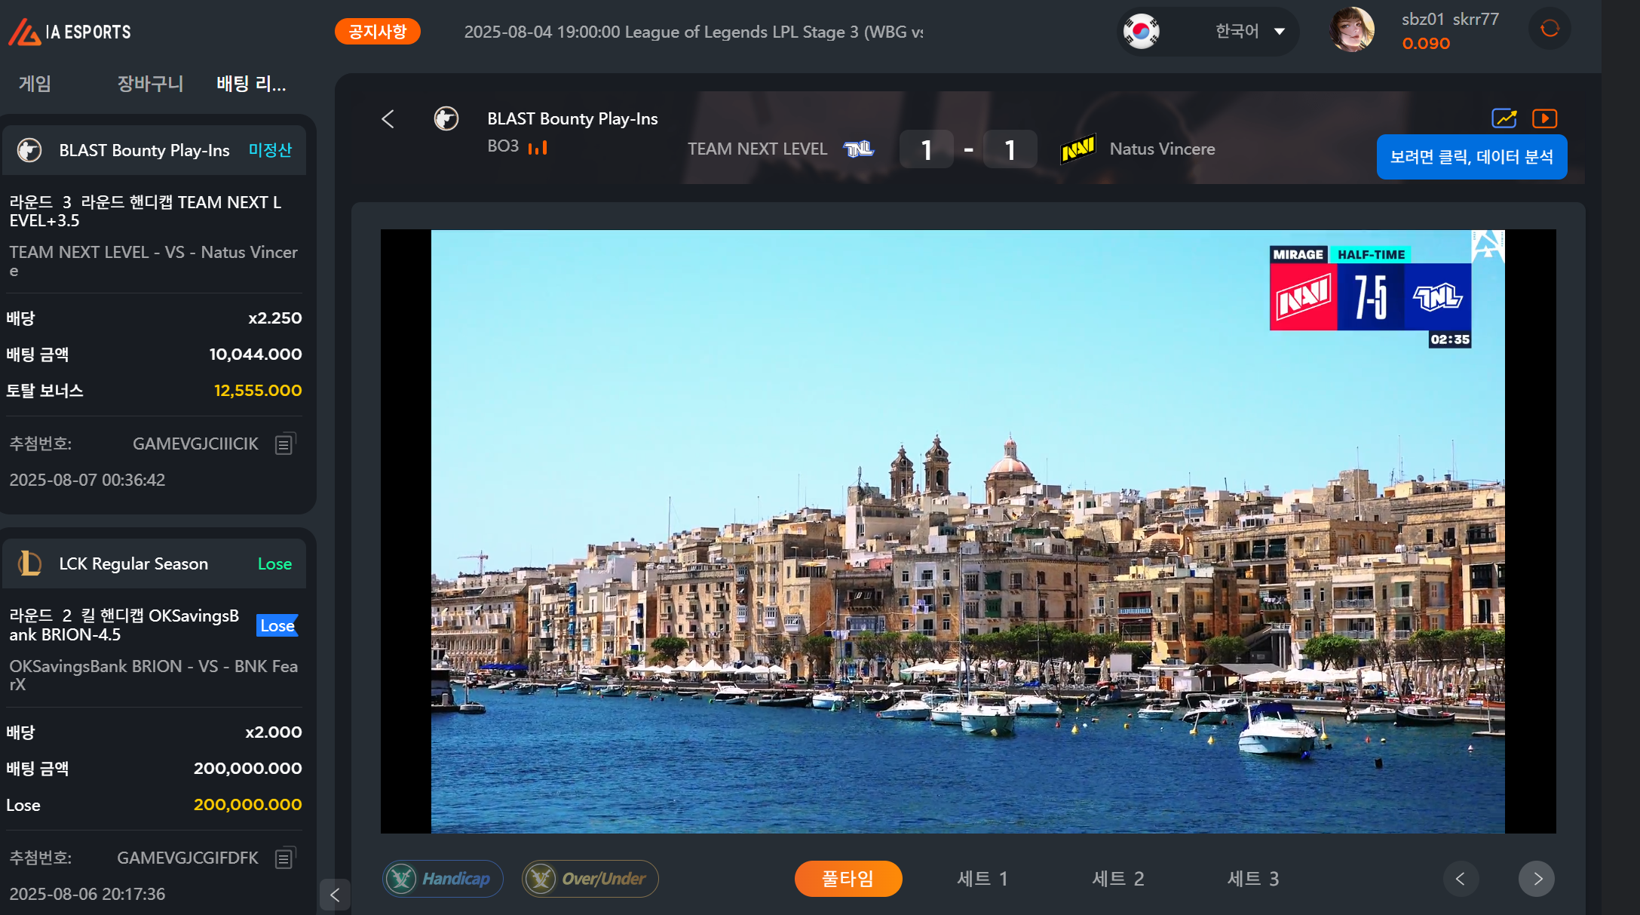The width and height of the screenshot is (1640, 915).
Task: Toggle the Over/Under market filter
Action: (x=590, y=879)
